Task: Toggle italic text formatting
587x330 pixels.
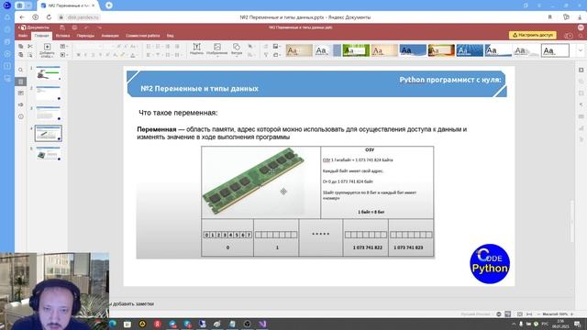Action: [85, 55]
